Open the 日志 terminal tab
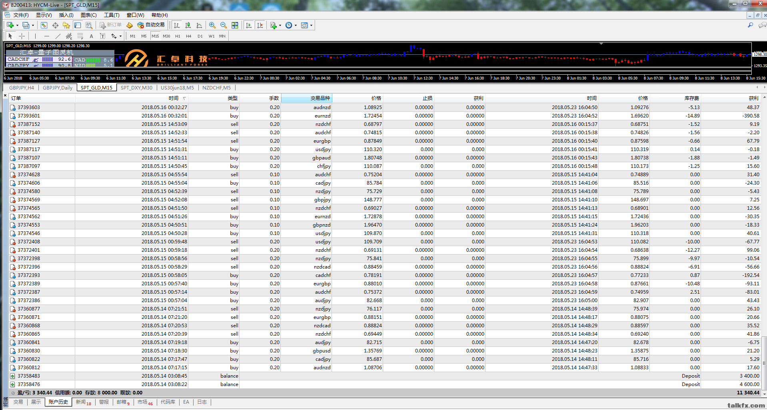The height and width of the screenshot is (410, 767). point(202,402)
